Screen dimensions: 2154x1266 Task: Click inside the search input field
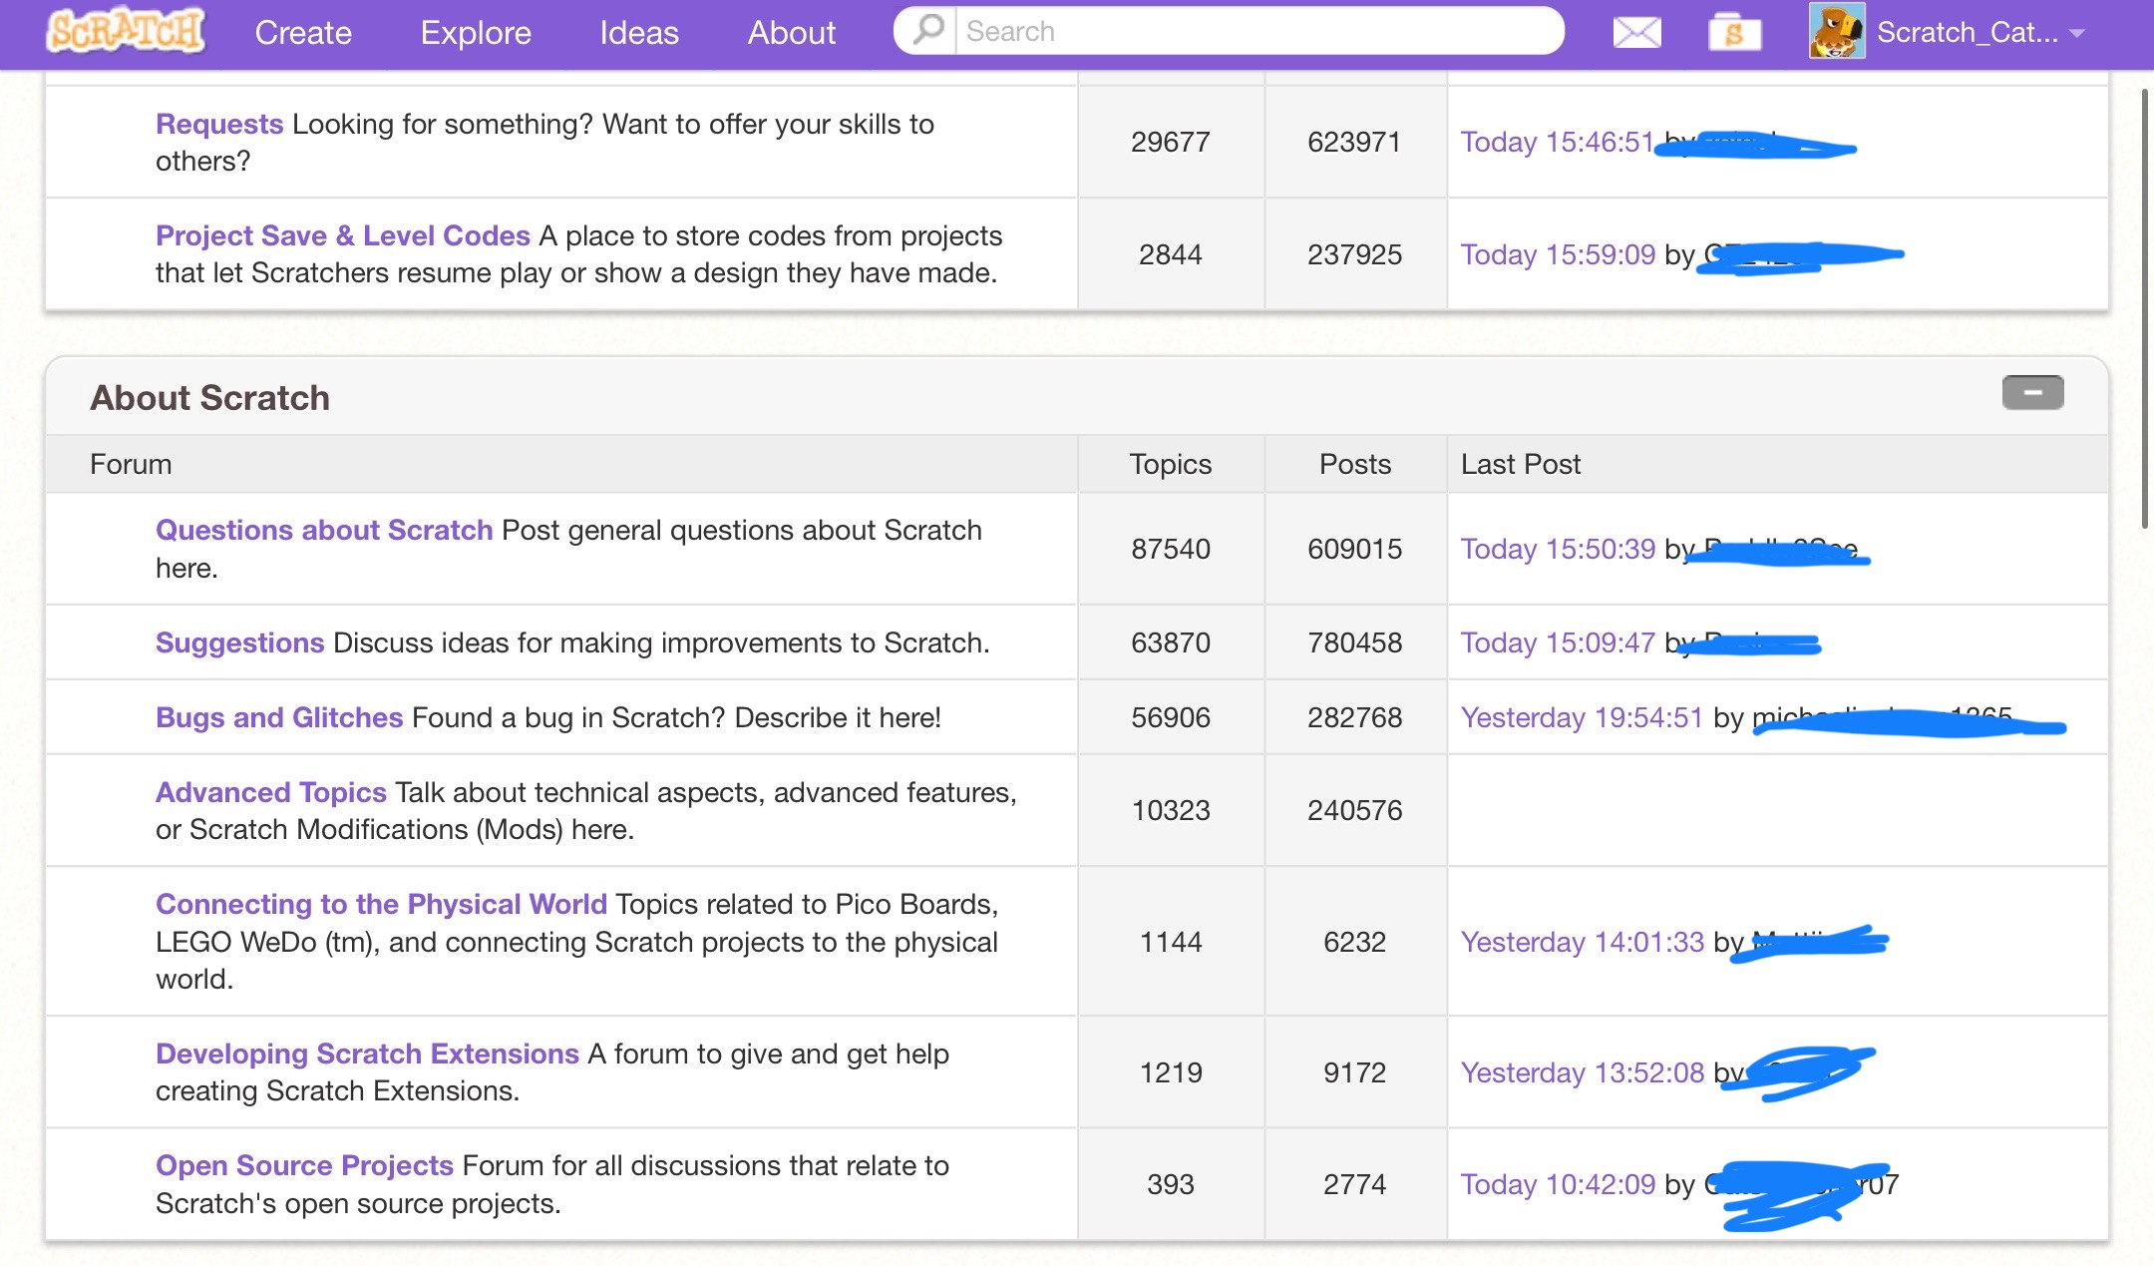[x=1197, y=31]
